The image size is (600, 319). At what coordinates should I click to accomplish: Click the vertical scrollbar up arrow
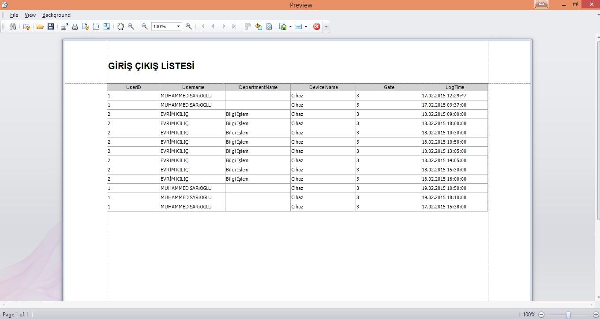tap(598, 37)
